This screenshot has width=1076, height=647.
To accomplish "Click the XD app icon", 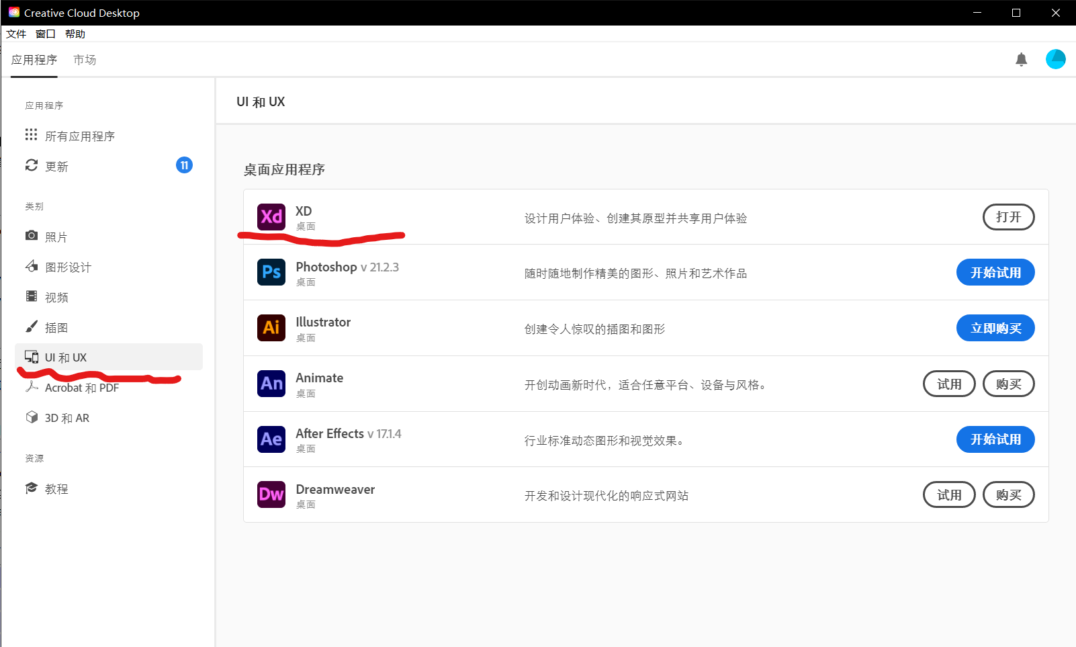I will click(271, 217).
